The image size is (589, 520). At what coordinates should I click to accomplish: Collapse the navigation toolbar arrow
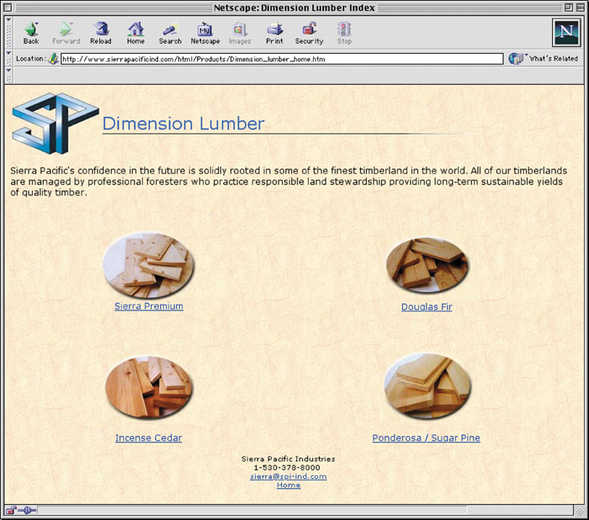(8, 19)
